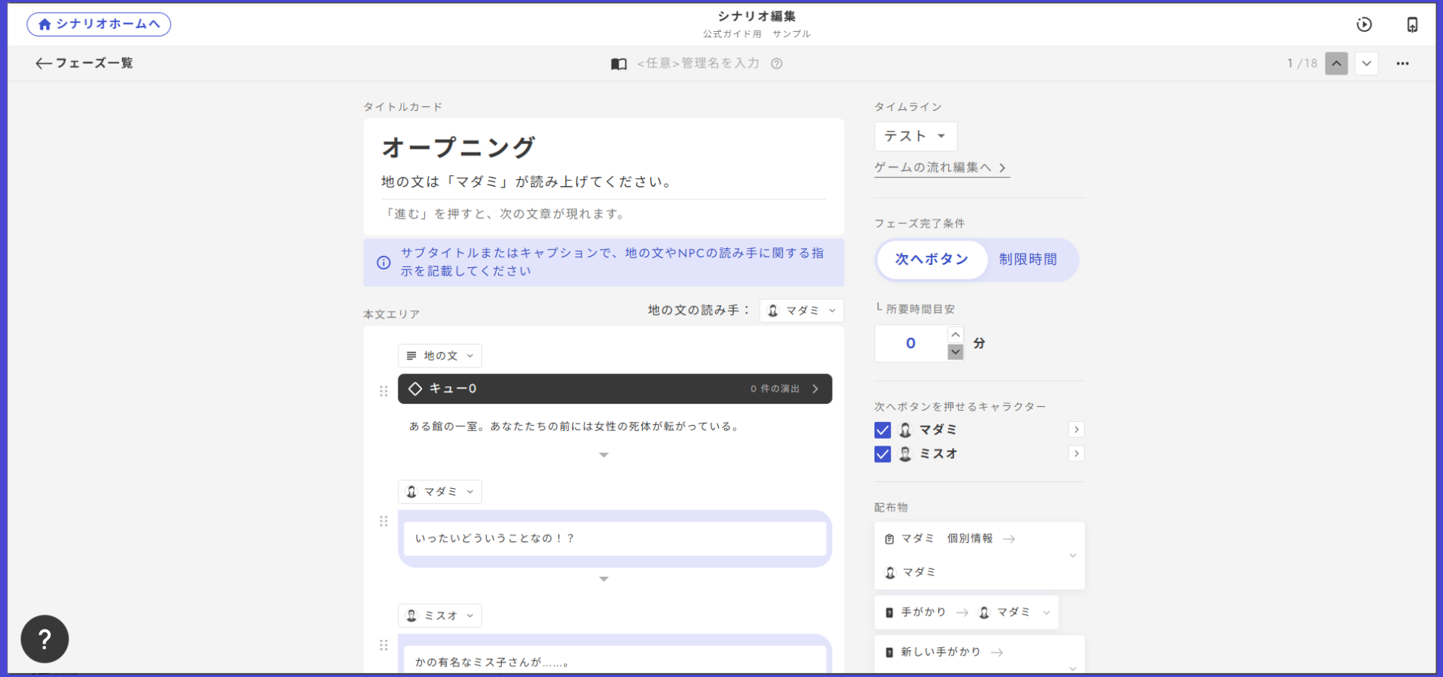Grab the drag handle beside キュー0
Screen dimensions: 1443x677
coord(383,391)
